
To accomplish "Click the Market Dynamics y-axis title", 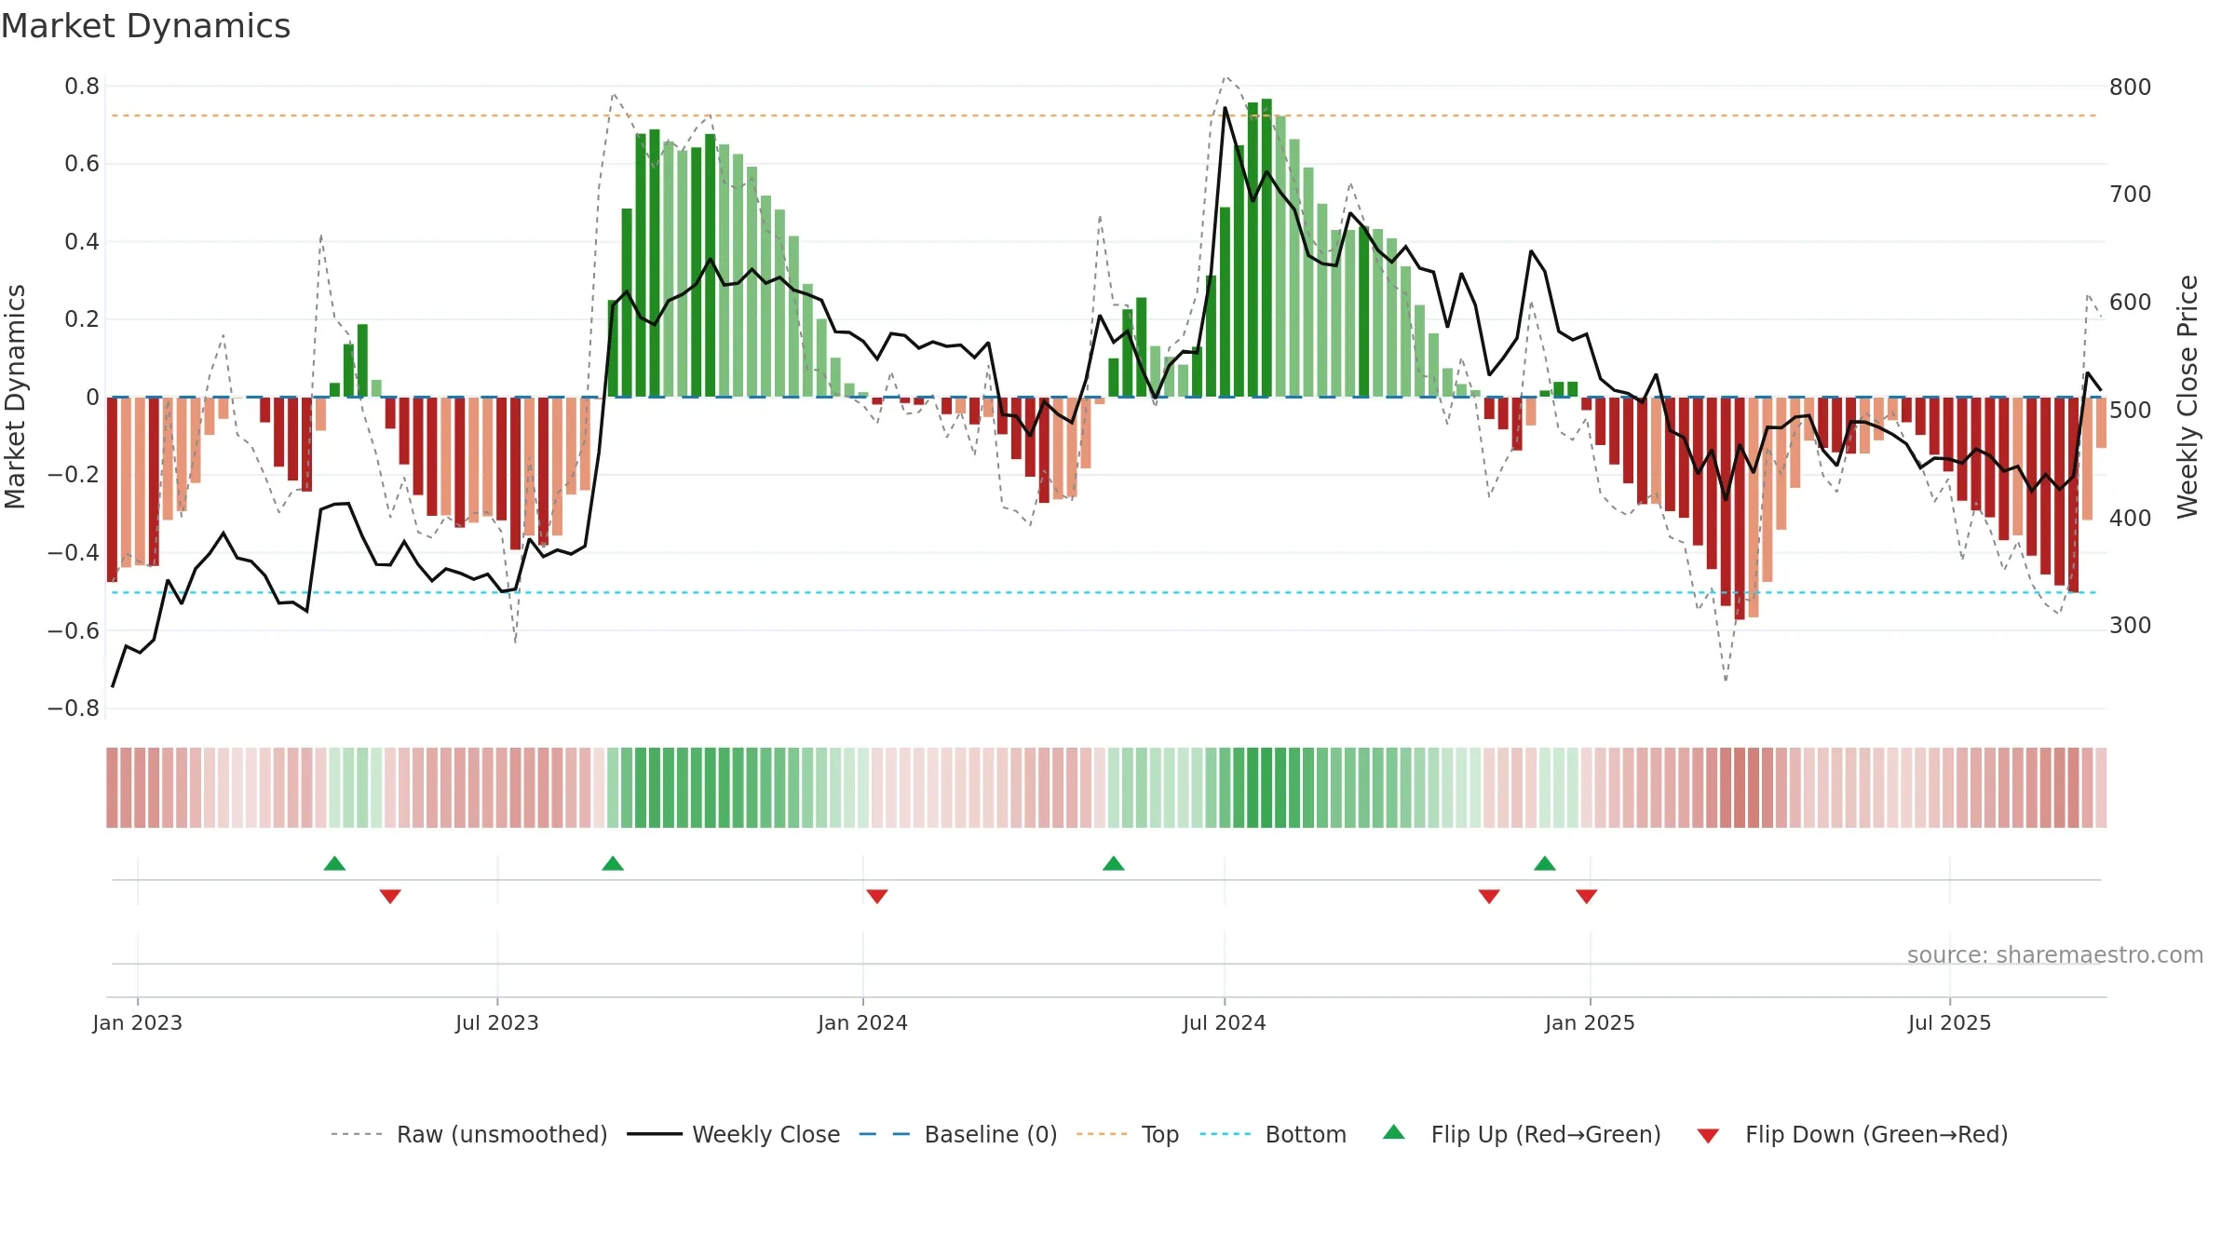I will (x=15, y=397).
